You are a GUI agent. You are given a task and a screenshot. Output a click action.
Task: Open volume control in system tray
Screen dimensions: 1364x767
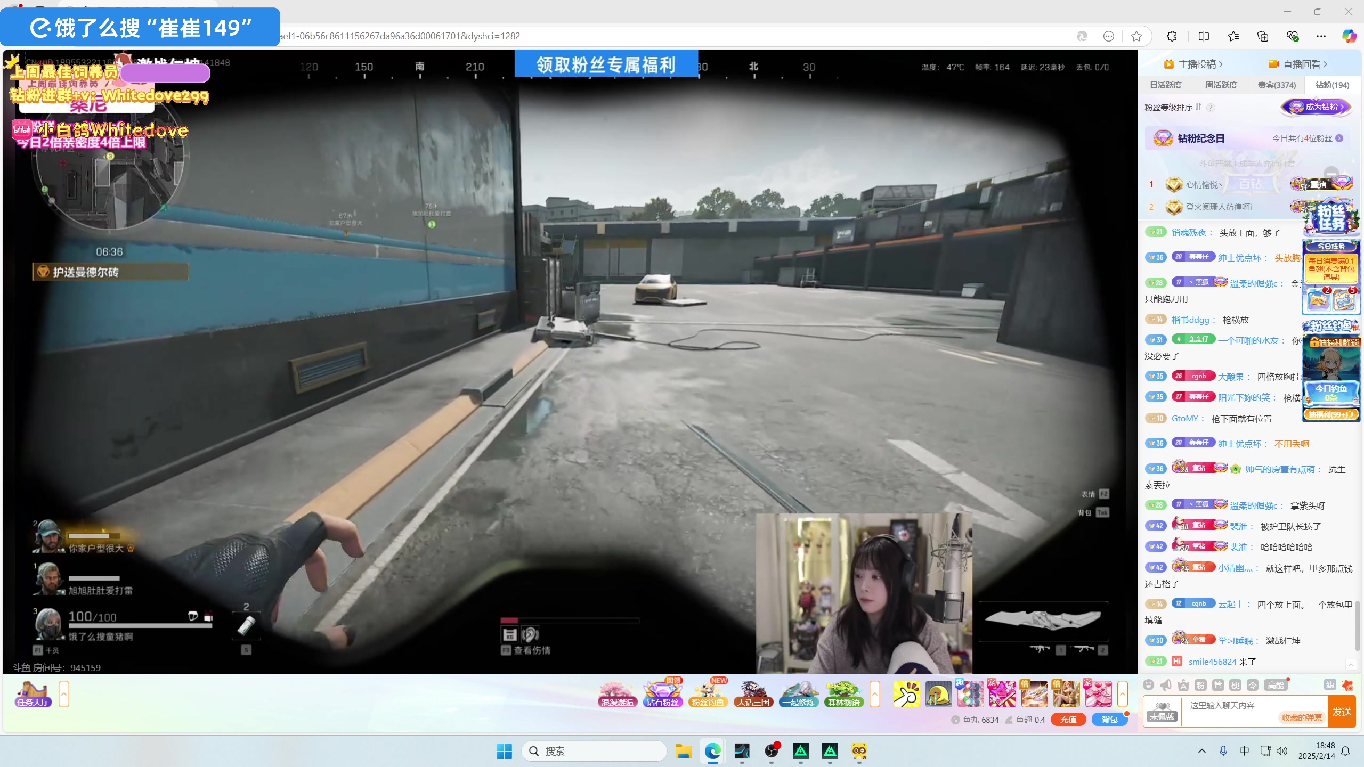coord(1282,751)
